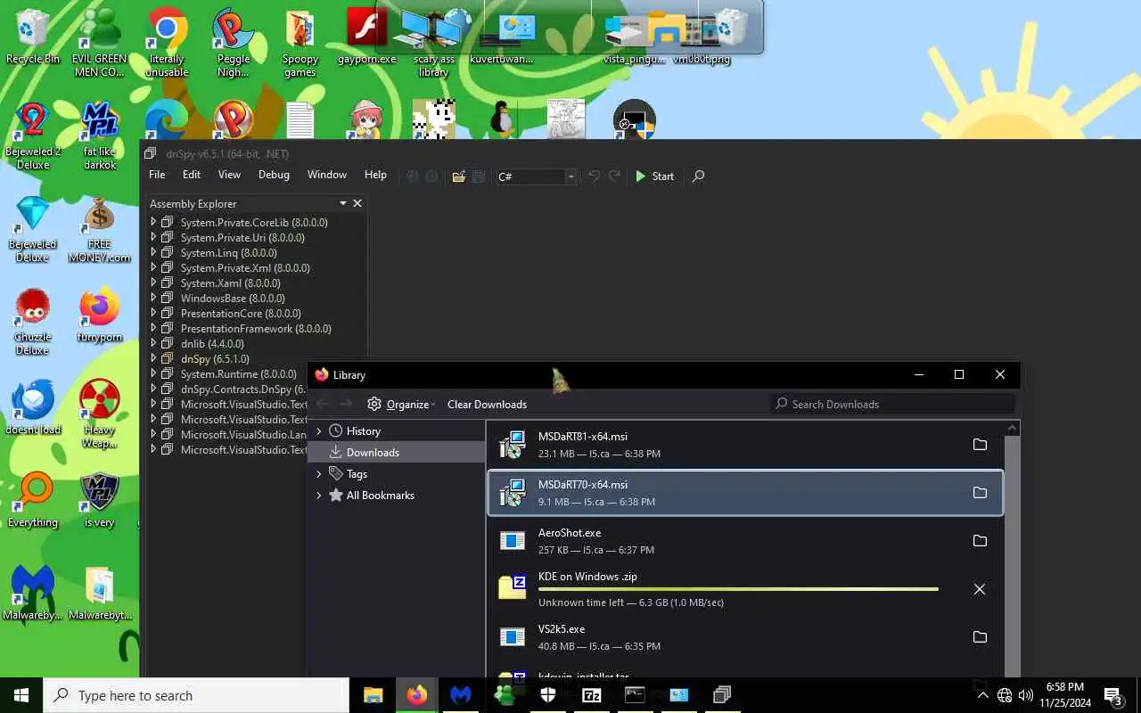Expand Tags in Library sidebar
The height and width of the screenshot is (713, 1141).
tap(319, 474)
